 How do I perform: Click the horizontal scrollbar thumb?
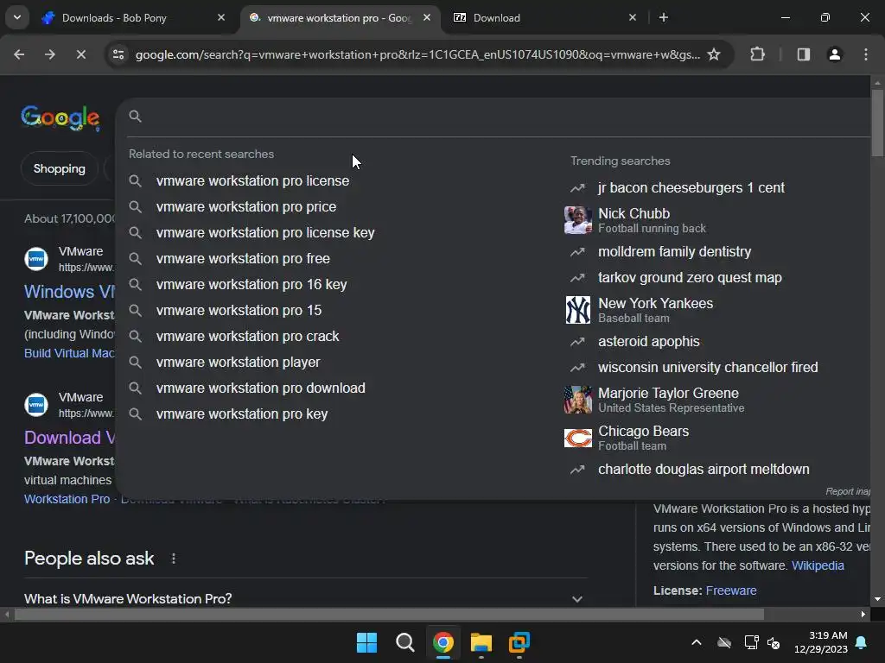coord(389,615)
